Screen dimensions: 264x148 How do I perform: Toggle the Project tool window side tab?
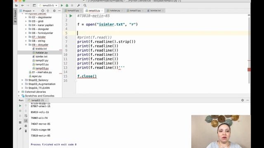coord(15,16)
